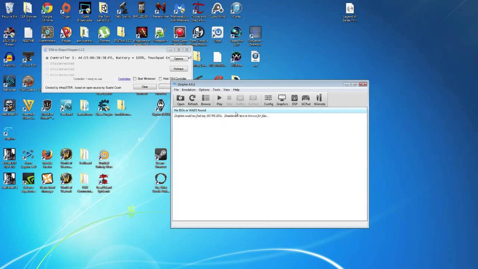
Task: Click the Hotkeys button in DS4 mapper
Action: point(178,69)
